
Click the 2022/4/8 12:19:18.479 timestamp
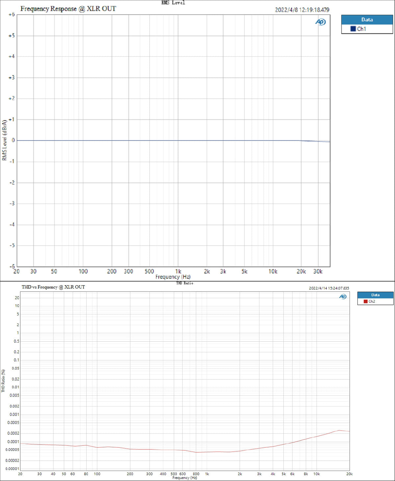click(x=302, y=10)
